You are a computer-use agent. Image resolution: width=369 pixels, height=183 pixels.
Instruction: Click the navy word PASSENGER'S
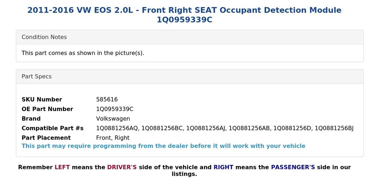293,168
